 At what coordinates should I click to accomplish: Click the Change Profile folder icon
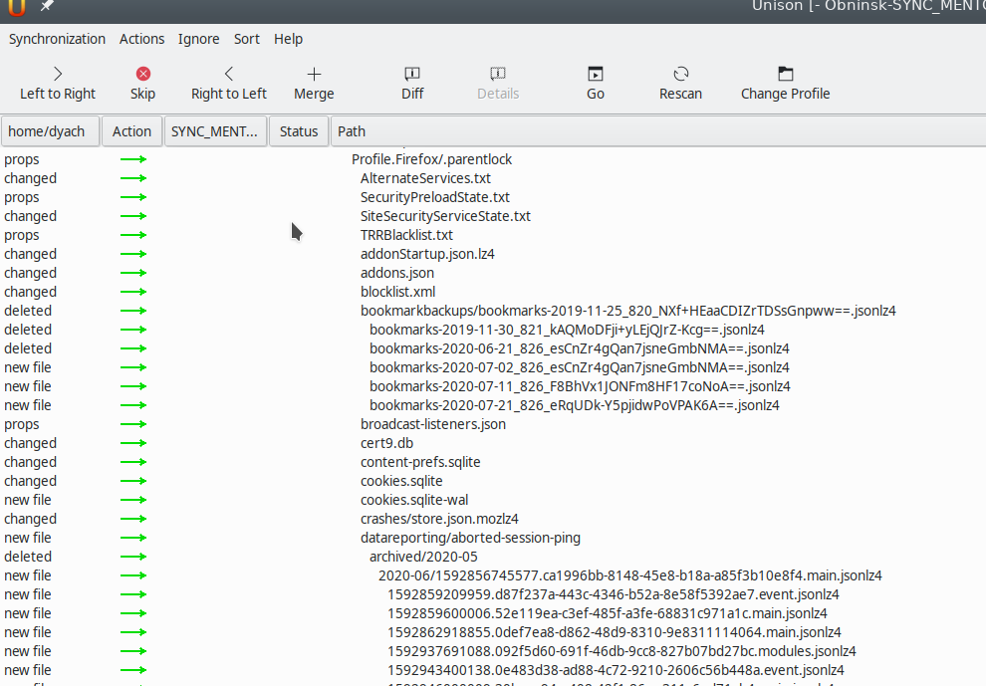coord(786,74)
